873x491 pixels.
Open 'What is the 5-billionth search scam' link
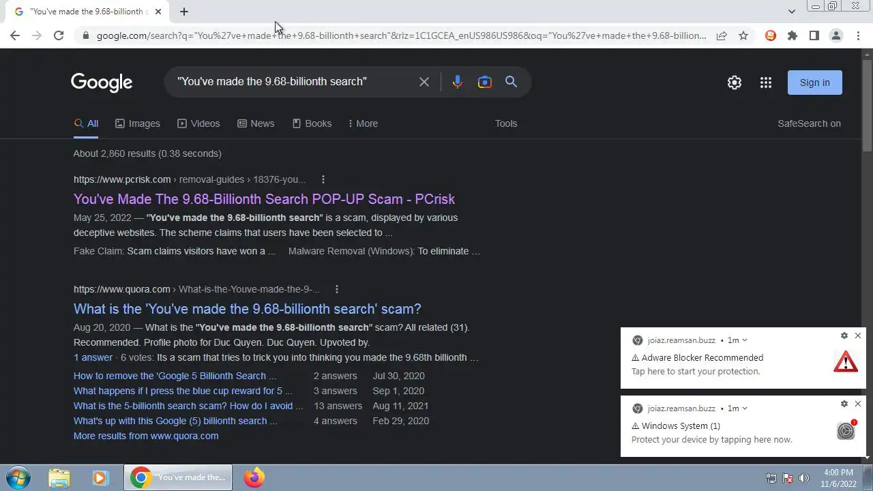(x=188, y=406)
